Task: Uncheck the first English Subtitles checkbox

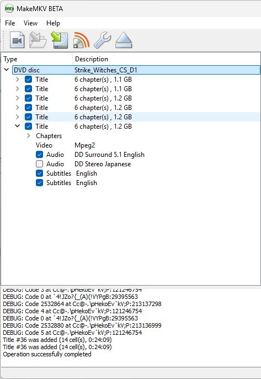Action: pos(39,173)
